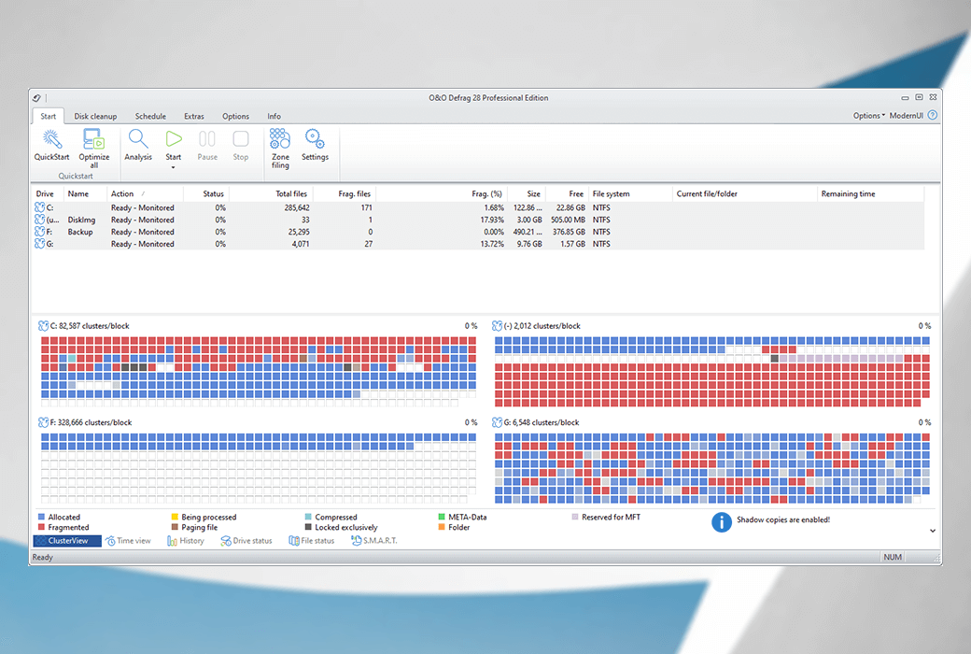The image size is (971, 654).
Task: Open the Options ribbon tab
Action: tap(235, 116)
